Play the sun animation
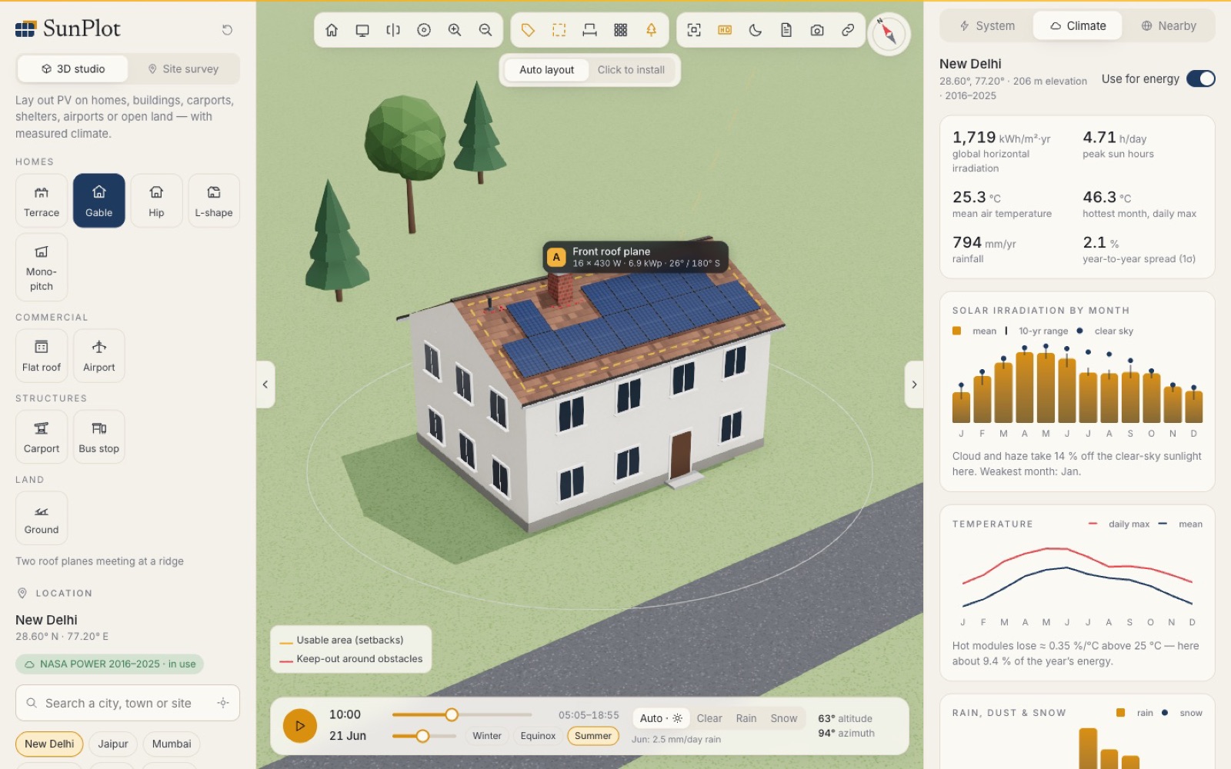Viewport: 1231px width, 769px height. 300,726
